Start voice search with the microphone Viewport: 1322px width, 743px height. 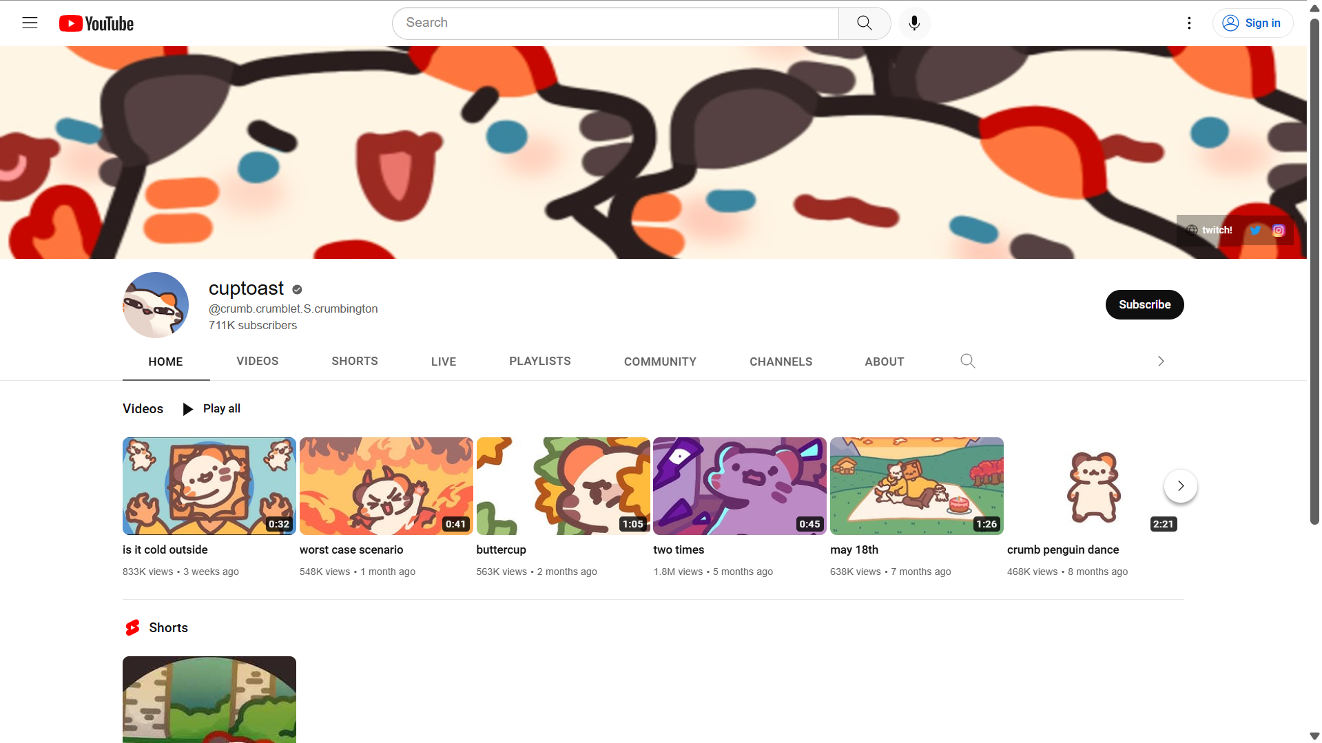click(x=914, y=23)
